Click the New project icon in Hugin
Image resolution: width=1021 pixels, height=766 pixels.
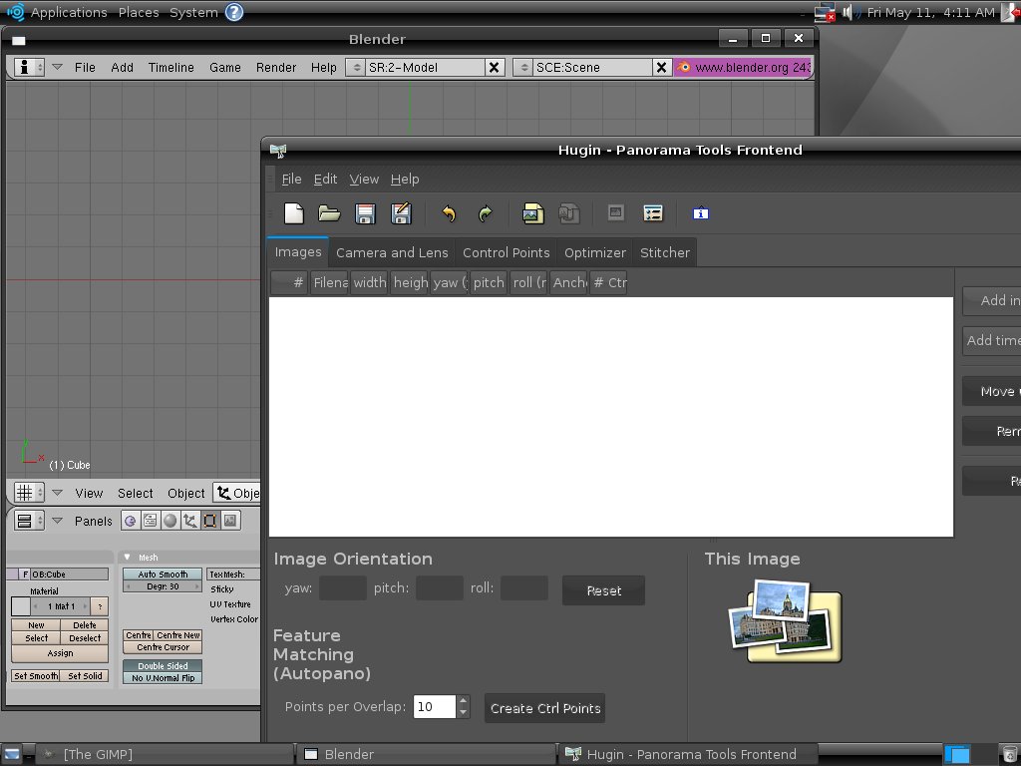pos(294,213)
